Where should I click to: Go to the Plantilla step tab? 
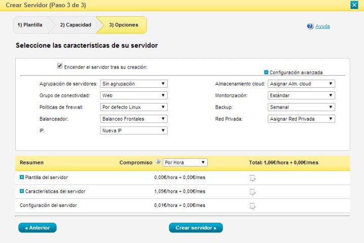point(30,25)
